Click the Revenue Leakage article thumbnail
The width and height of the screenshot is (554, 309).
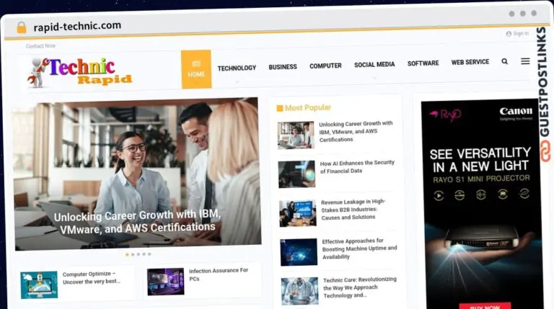[298, 213]
